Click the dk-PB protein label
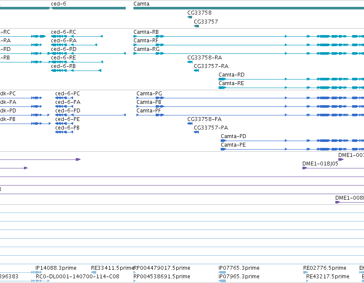This screenshot has width=364, height=283. (x=8, y=119)
